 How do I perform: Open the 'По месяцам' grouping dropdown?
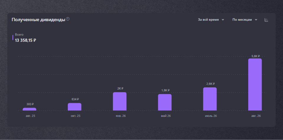[245, 20]
